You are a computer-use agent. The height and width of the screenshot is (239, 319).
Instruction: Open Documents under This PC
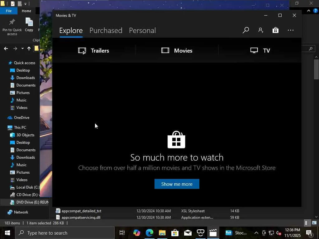point(26,150)
